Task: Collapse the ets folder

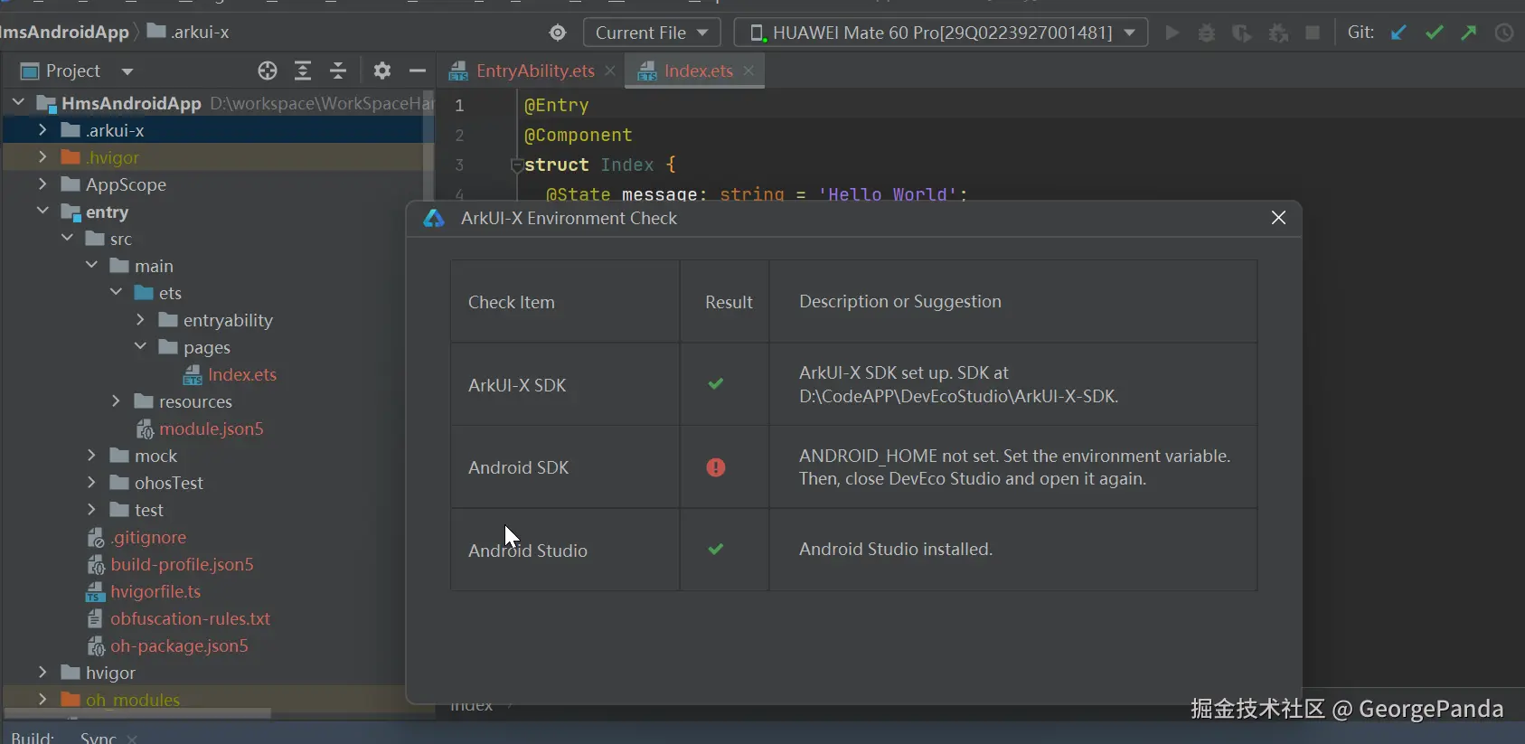Action: click(116, 293)
